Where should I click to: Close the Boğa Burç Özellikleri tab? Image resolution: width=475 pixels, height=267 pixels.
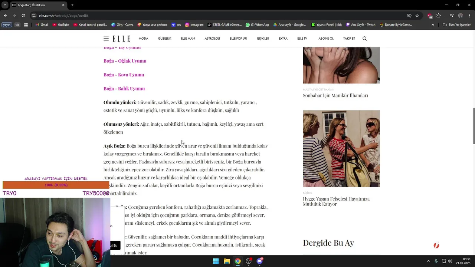[x=63, y=5]
